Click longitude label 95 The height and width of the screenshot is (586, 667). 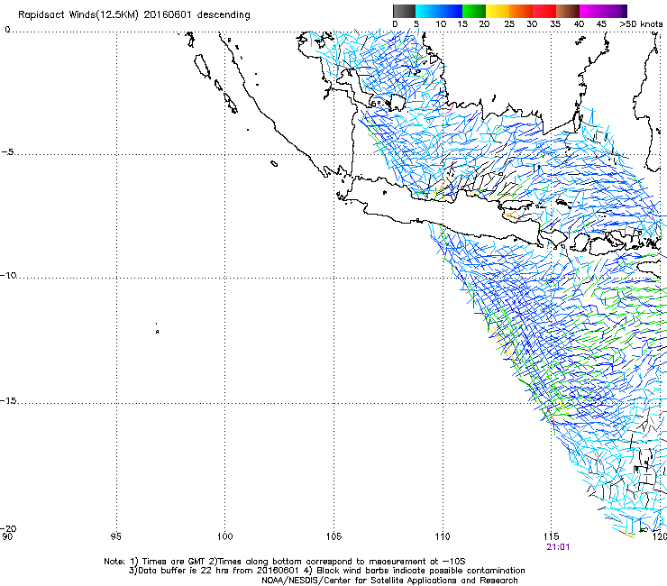point(115,536)
